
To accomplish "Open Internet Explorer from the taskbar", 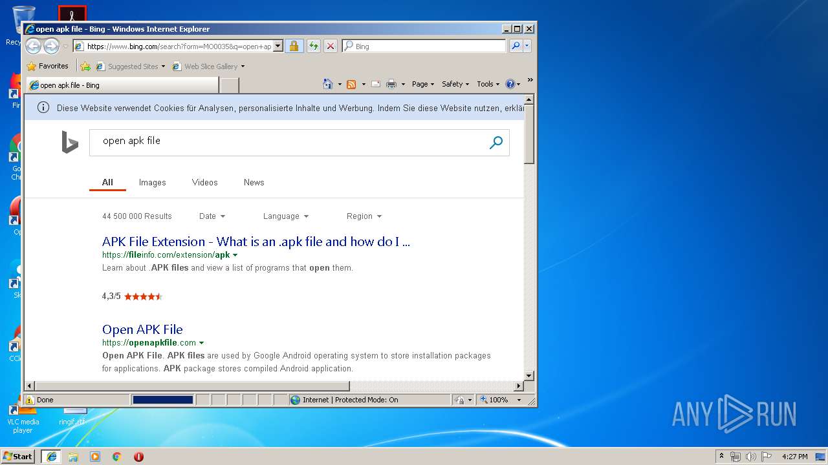I will (x=52, y=457).
